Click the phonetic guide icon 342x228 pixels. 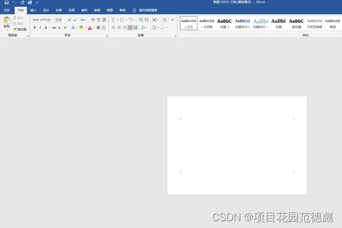pyautogui.click(x=99, y=20)
